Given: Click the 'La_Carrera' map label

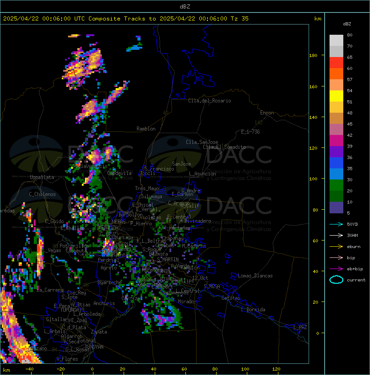Looking at the screenshot, I should pyautogui.click(x=50, y=290).
